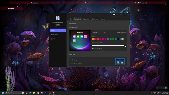Open the Customize Font link
Viewport: 169px width, 95px height.
[x=98, y=49]
